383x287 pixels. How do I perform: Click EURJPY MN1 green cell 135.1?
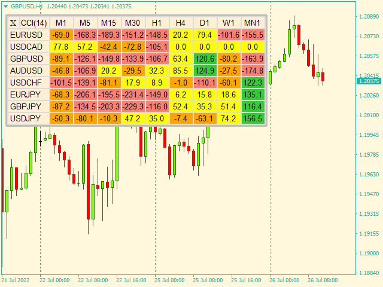coord(253,94)
